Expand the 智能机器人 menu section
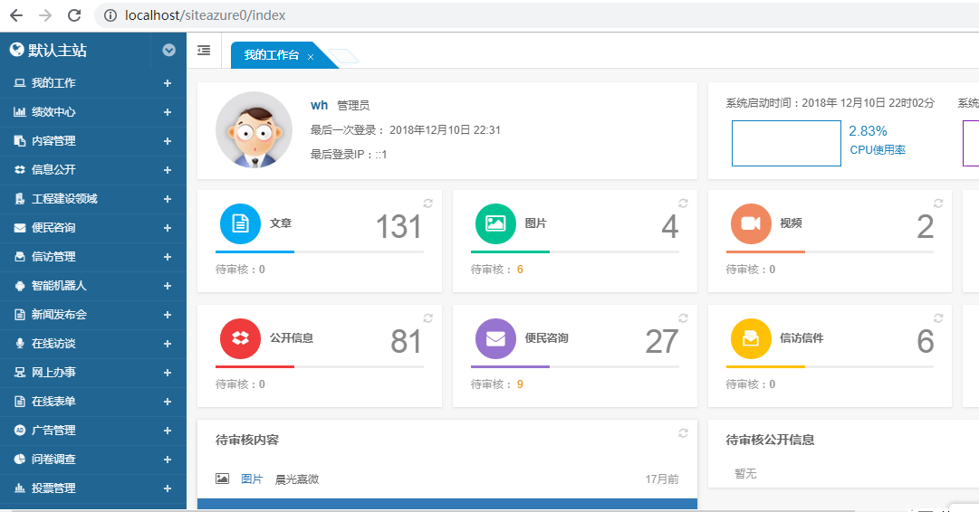Screen dimensions: 979x512 (168, 286)
